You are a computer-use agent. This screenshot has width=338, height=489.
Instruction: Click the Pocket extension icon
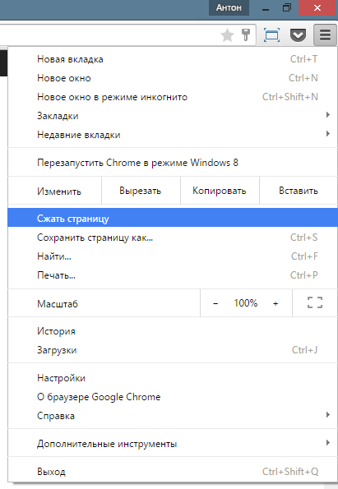click(x=298, y=35)
